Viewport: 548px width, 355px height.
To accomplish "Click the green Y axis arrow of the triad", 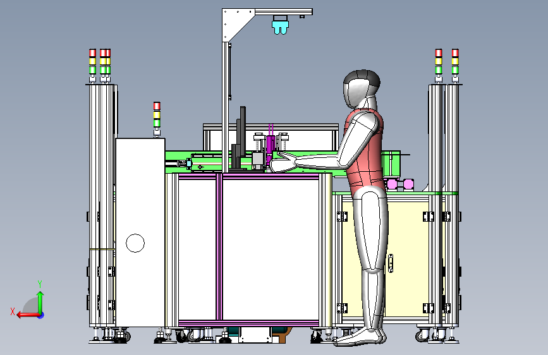I will 40,302.
